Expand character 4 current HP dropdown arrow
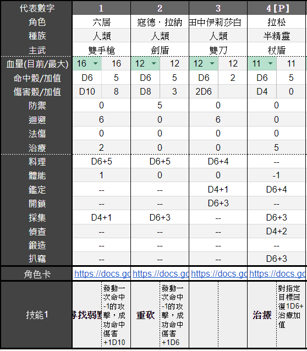This screenshot has width=307, height=351. pos(271,64)
